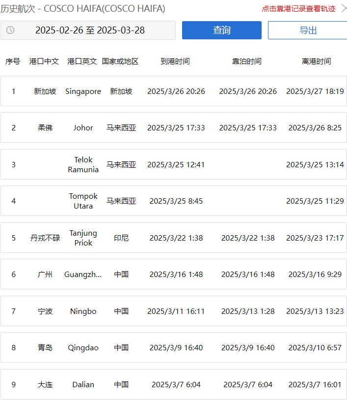This screenshot has height=400, width=347.
Task: Select the Dalian port call row
Action: (x=173, y=385)
